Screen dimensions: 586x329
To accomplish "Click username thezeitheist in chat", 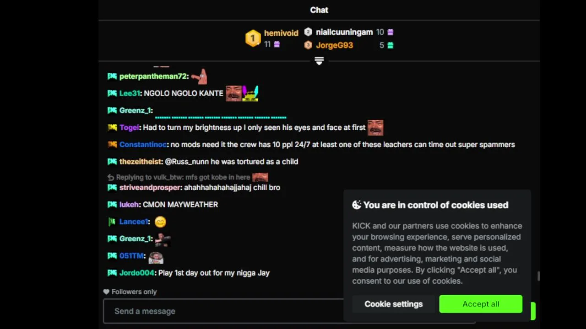I will click(x=141, y=162).
